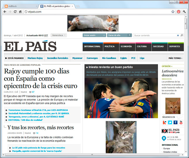This screenshot has width=189, height=158.
Task: Open a new tab button
Action: pos(78,6)
